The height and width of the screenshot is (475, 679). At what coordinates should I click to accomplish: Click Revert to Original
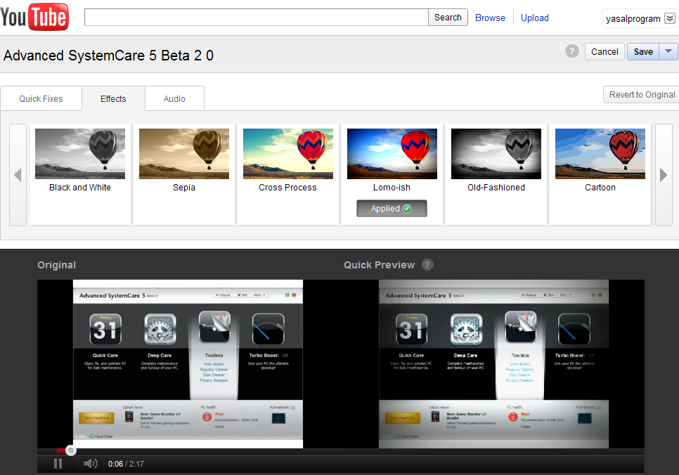(x=641, y=95)
